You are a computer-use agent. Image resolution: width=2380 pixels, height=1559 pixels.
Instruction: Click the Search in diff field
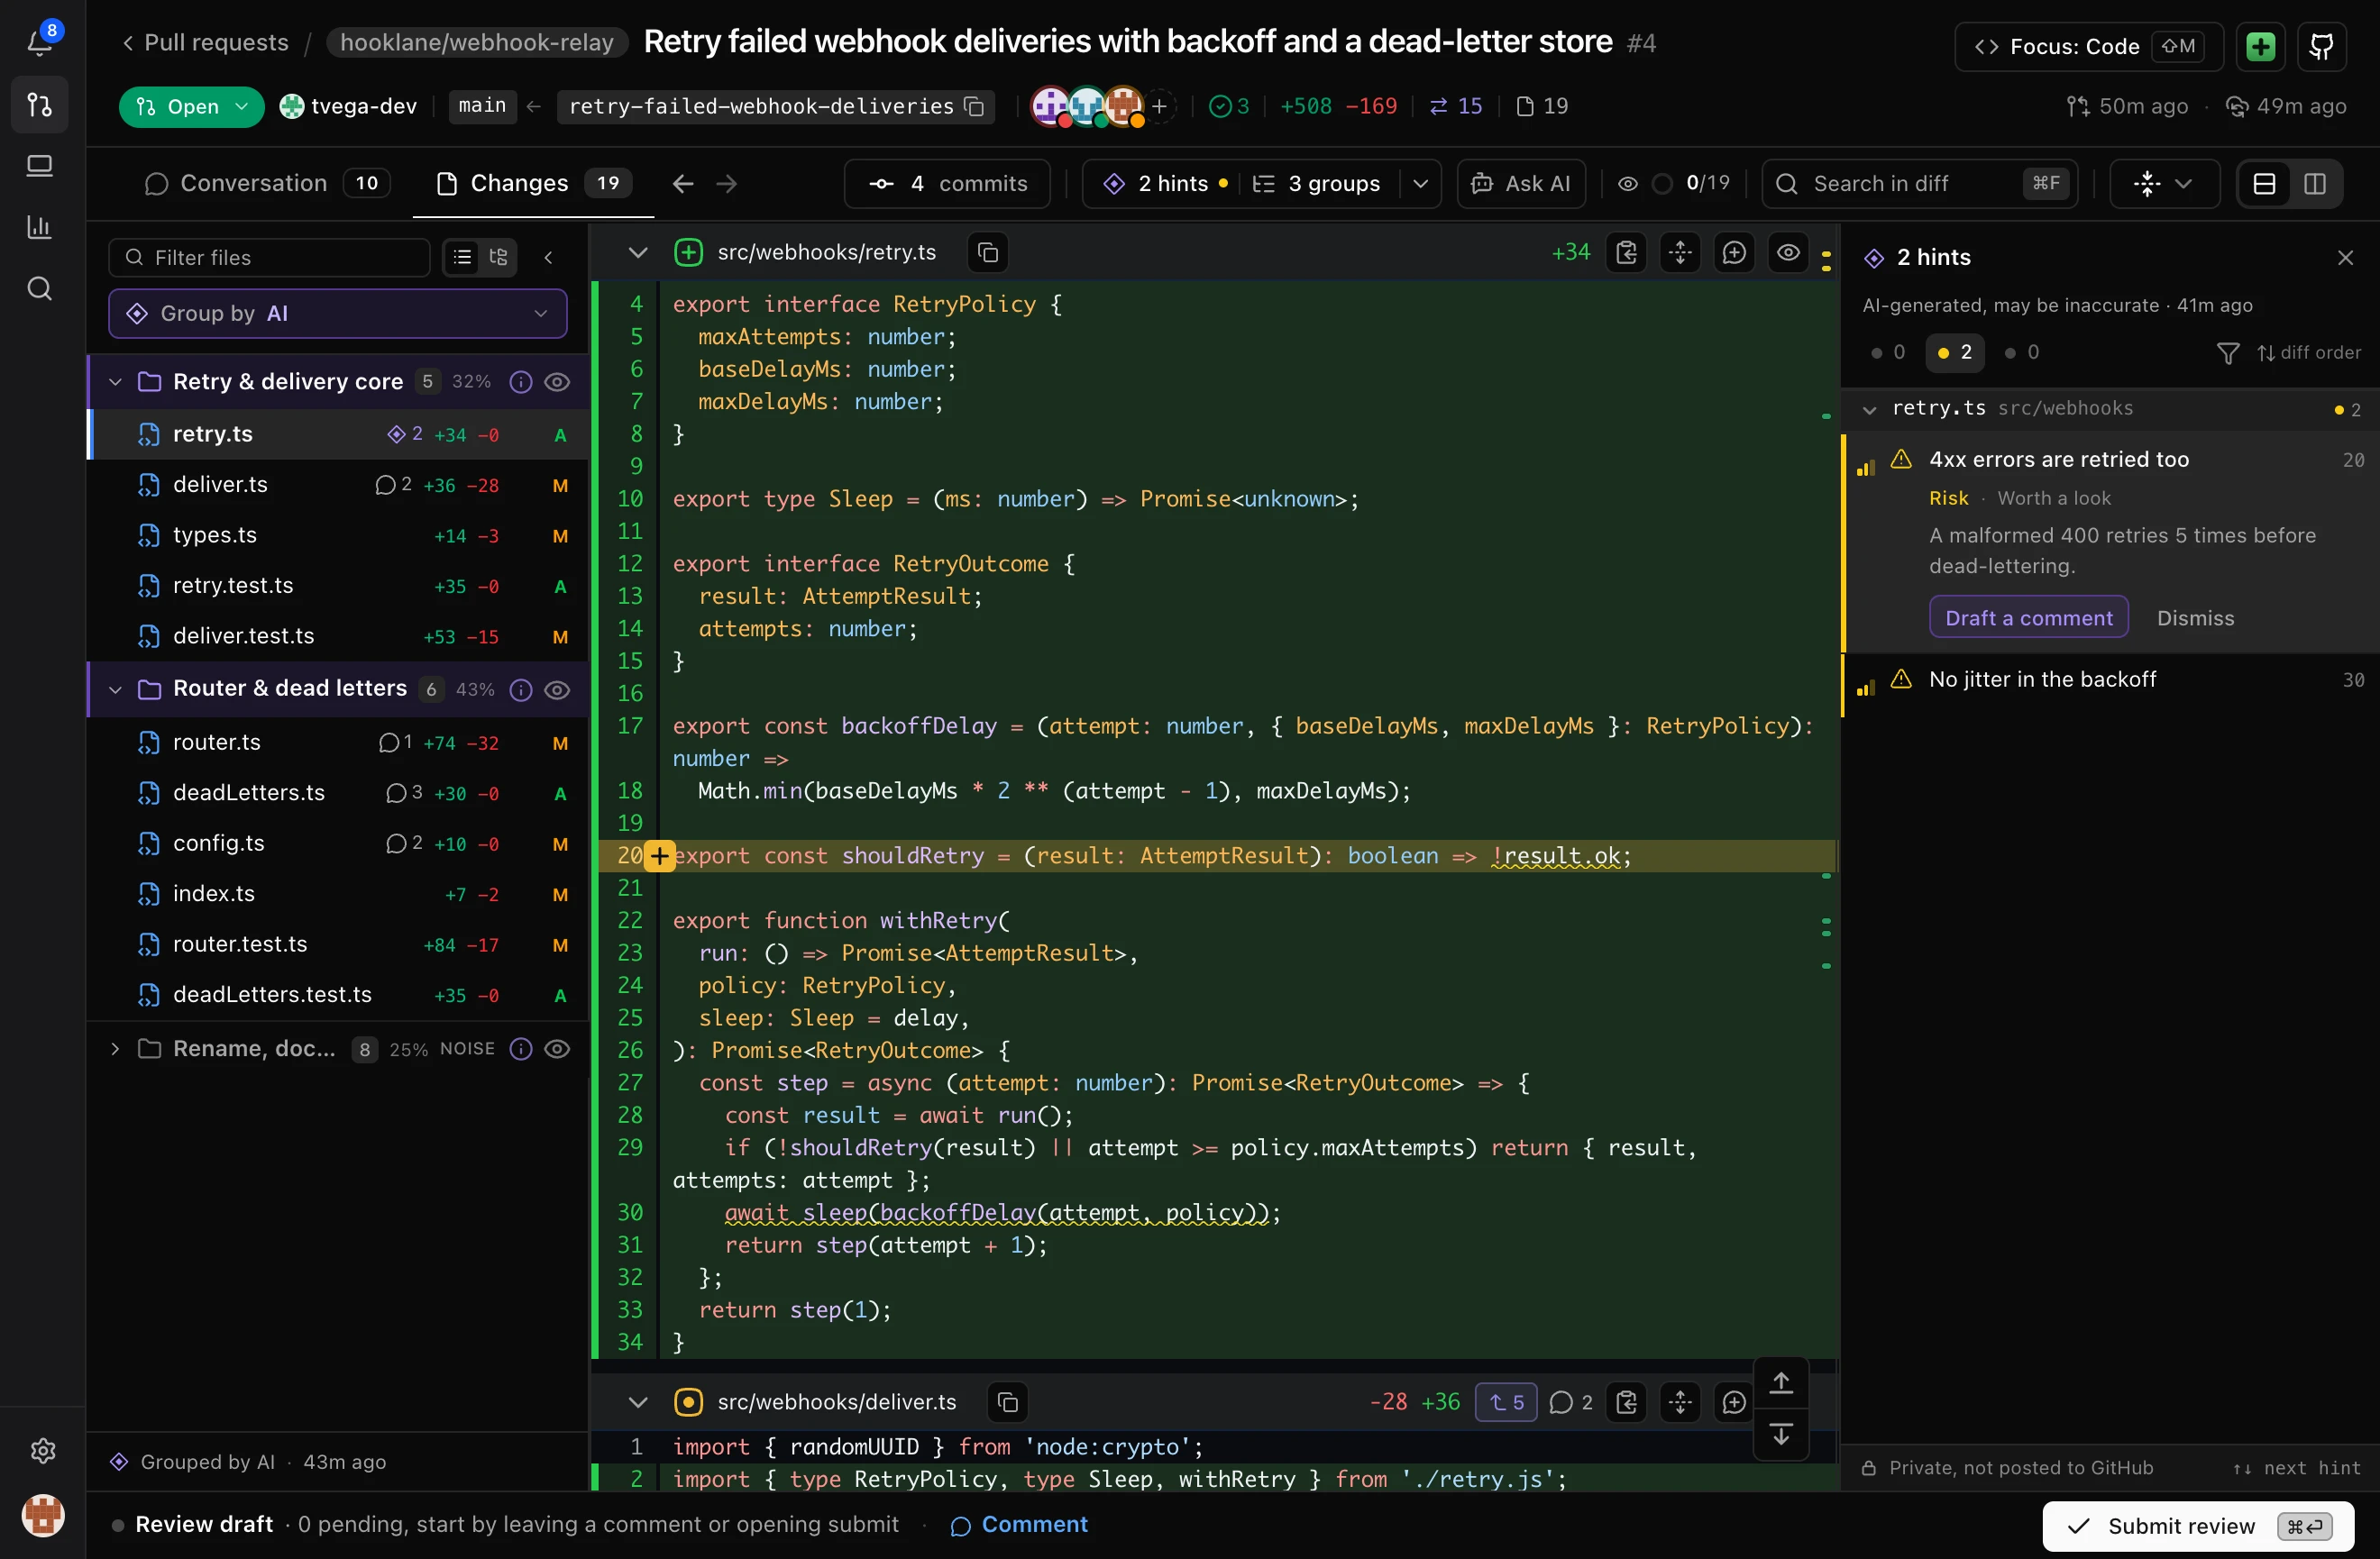1919,184
